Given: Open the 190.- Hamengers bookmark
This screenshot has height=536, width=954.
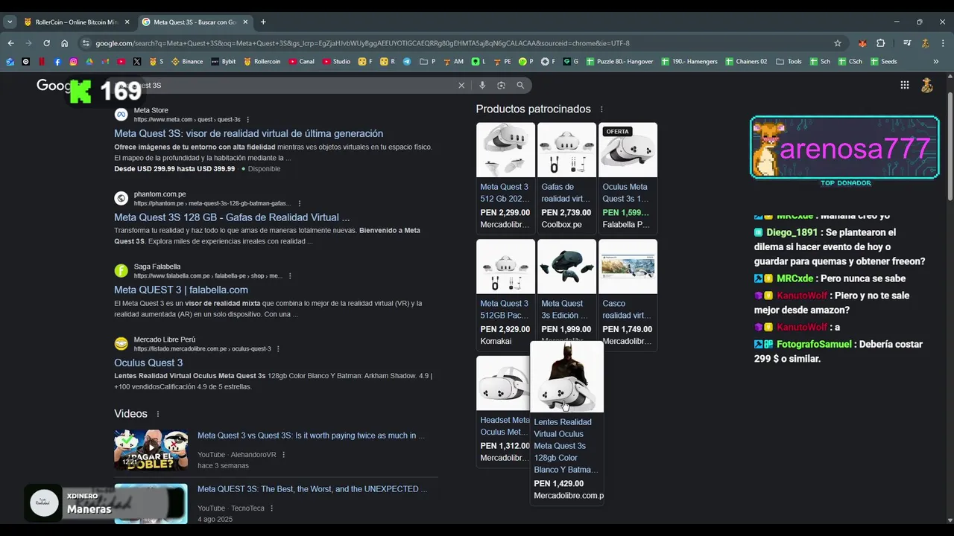Looking at the screenshot, I should 689,62.
